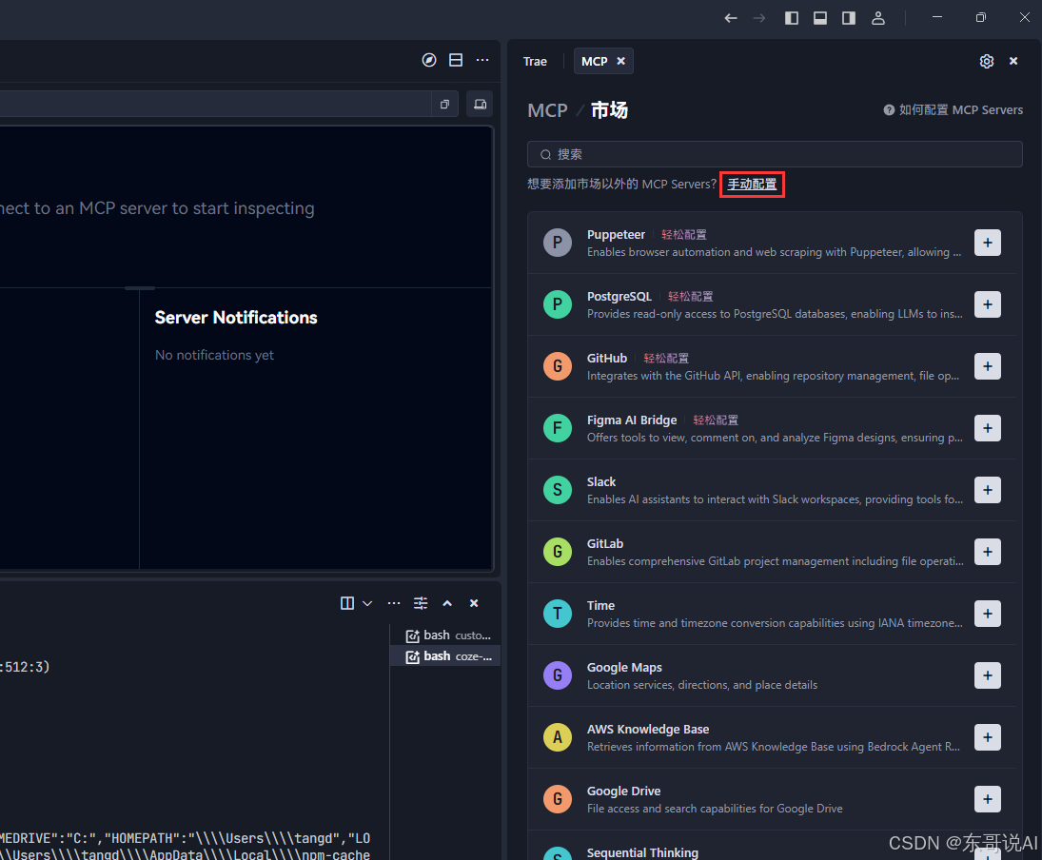This screenshot has width=1042, height=860.
Task: Click the No notifications yet text
Action: point(214,355)
